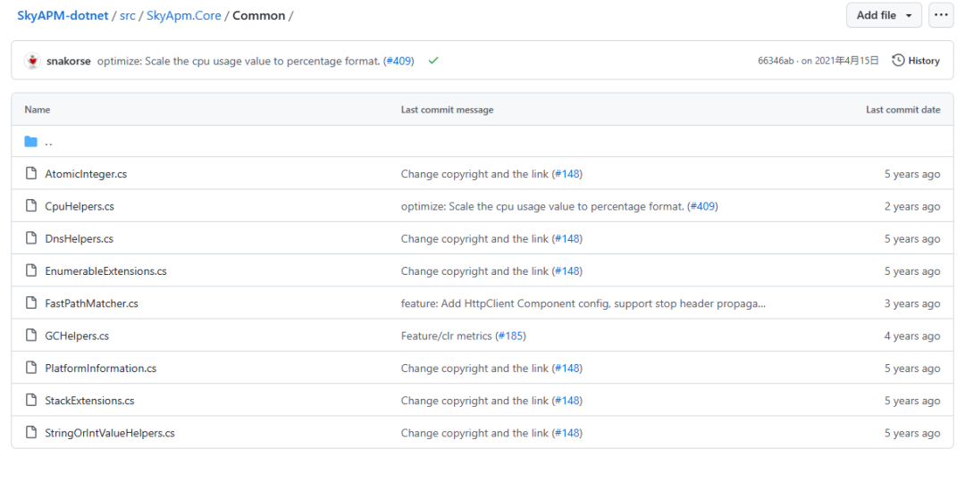Viewport: 965px width, 481px height.
Task: Open the latest commit message about cpu usage
Action: click(239, 61)
